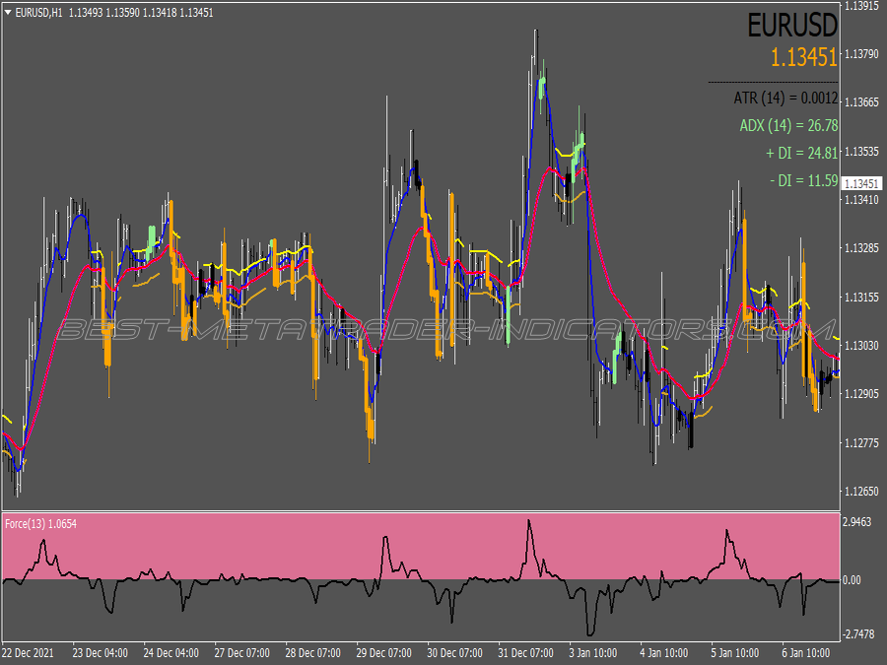Click the 1.12905 price axis level
This screenshot has height=665, width=887.
click(861, 393)
